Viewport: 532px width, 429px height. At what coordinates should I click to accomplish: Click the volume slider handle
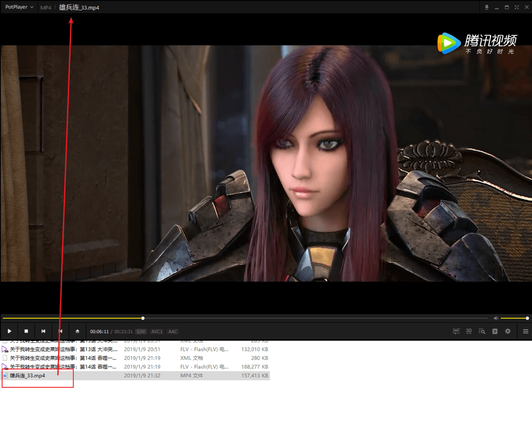527,318
